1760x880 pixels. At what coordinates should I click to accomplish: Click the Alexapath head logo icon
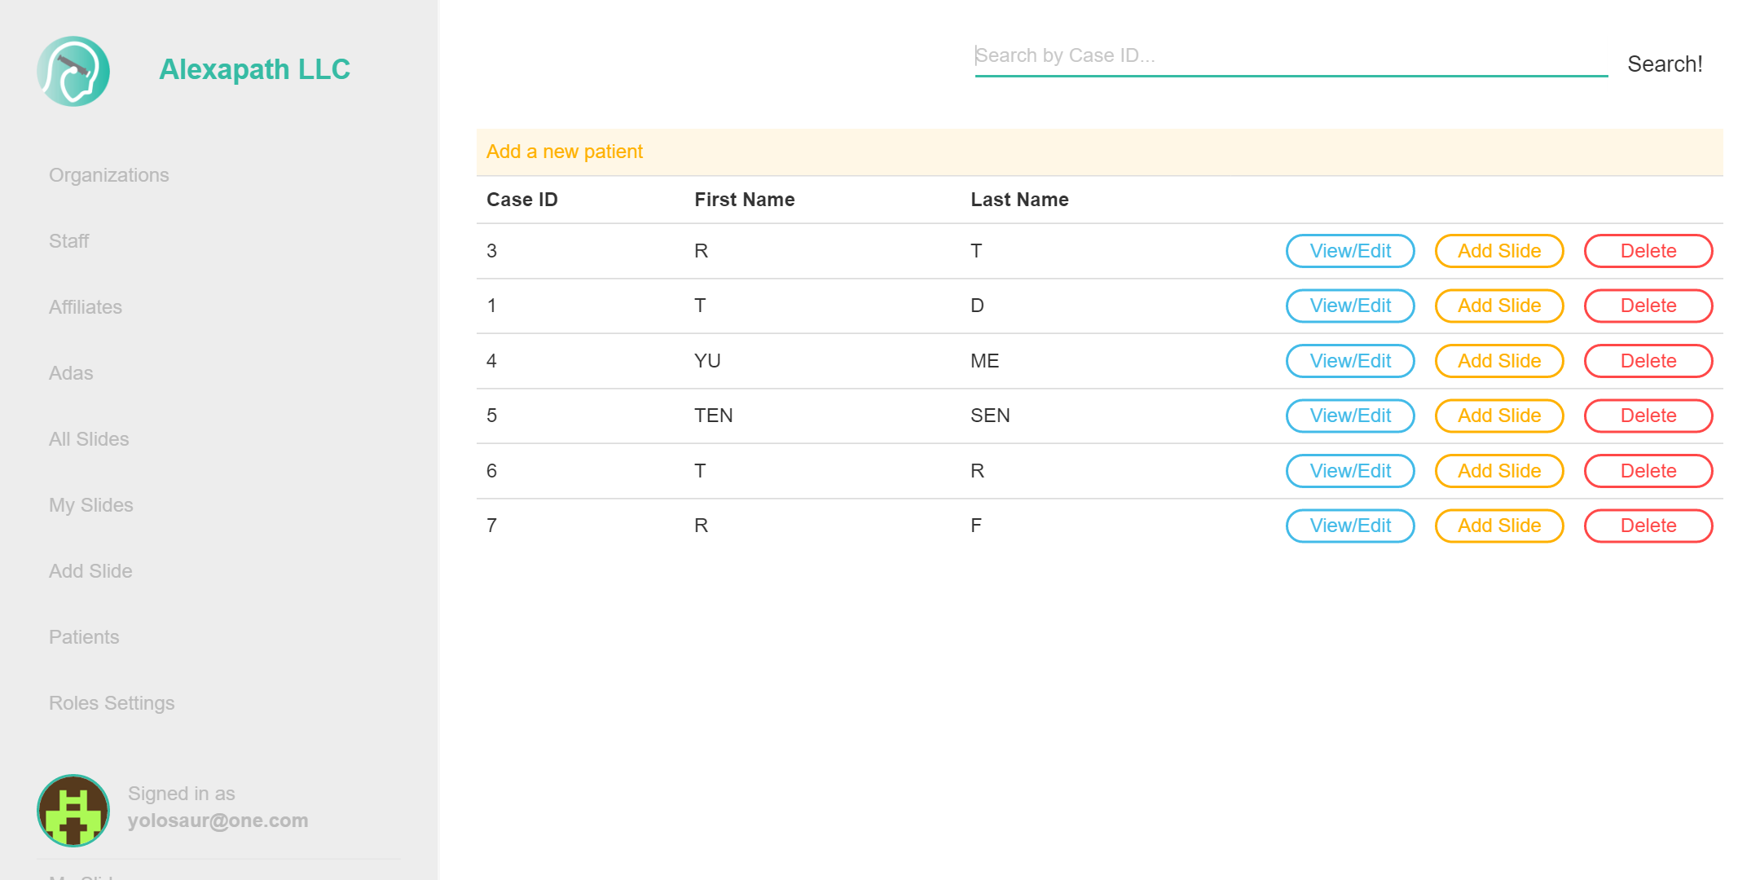click(x=73, y=71)
